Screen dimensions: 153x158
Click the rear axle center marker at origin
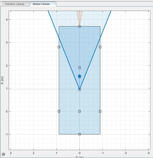point(80,111)
